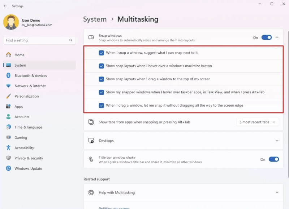Click the System breadcrumb link

point(95,19)
